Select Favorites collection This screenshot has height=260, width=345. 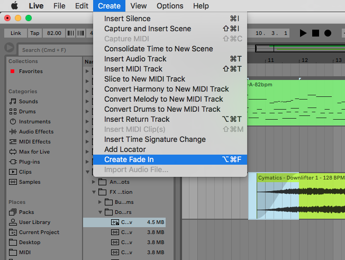31,71
